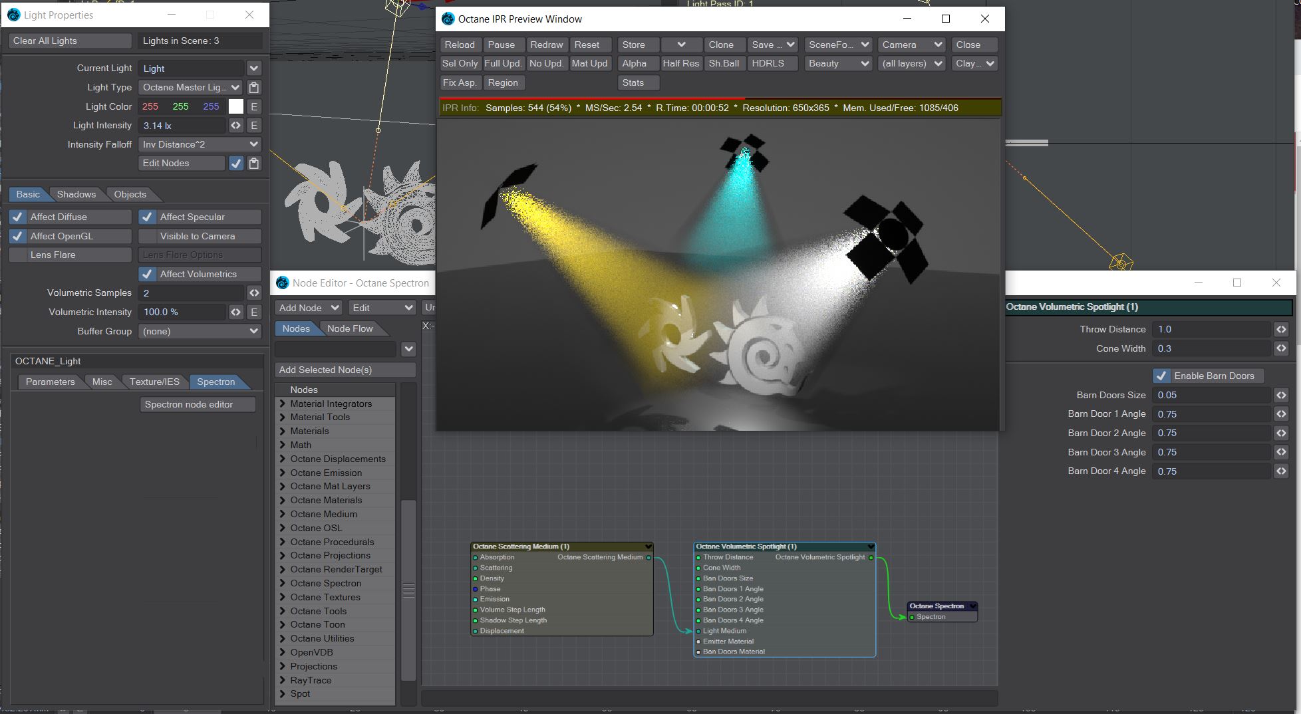The width and height of the screenshot is (1301, 714).
Task: Open the Buffer Group dropdown
Action: click(200, 331)
